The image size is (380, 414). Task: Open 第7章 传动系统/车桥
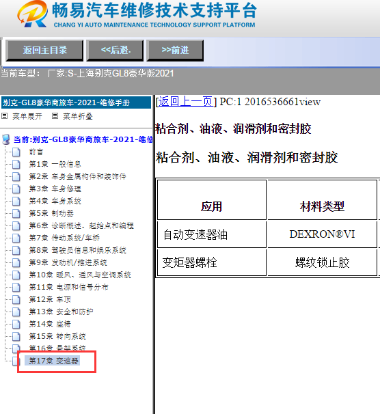[64, 238]
